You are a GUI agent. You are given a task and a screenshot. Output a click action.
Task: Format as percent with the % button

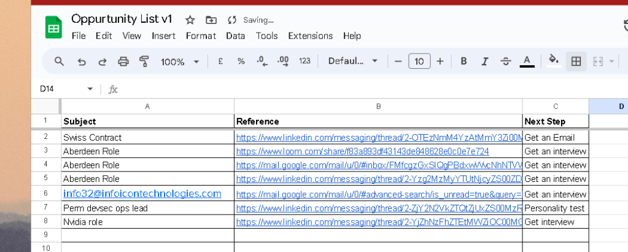tap(241, 61)
